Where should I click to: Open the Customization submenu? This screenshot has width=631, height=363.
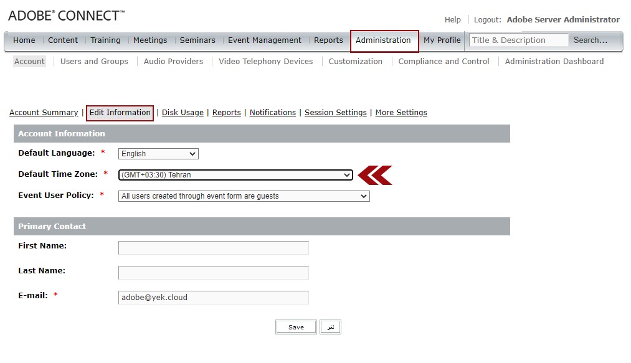[x=355, y=62]
